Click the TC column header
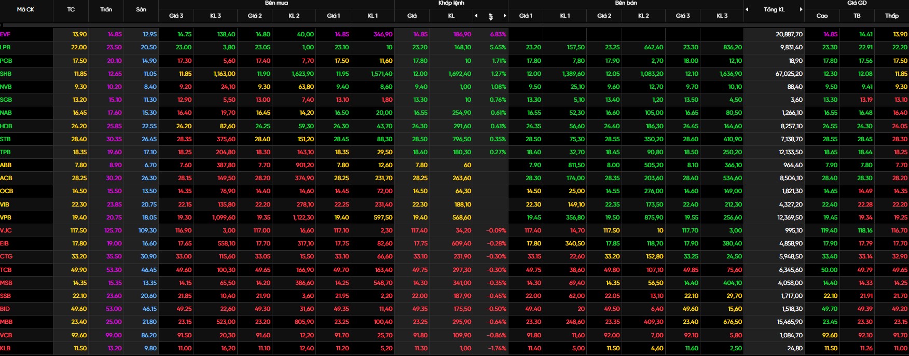Image resolution: width=909 pixels, height=356 pixels. (71, 9)
